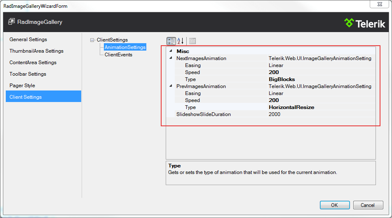
Task: Collapse the ClientSettings tree node
Action: 92,40
